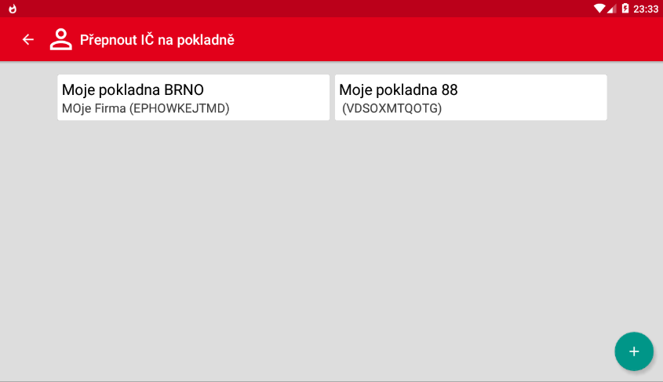Tap the battery charging icon
663x382 pixels.
[625, 9]
